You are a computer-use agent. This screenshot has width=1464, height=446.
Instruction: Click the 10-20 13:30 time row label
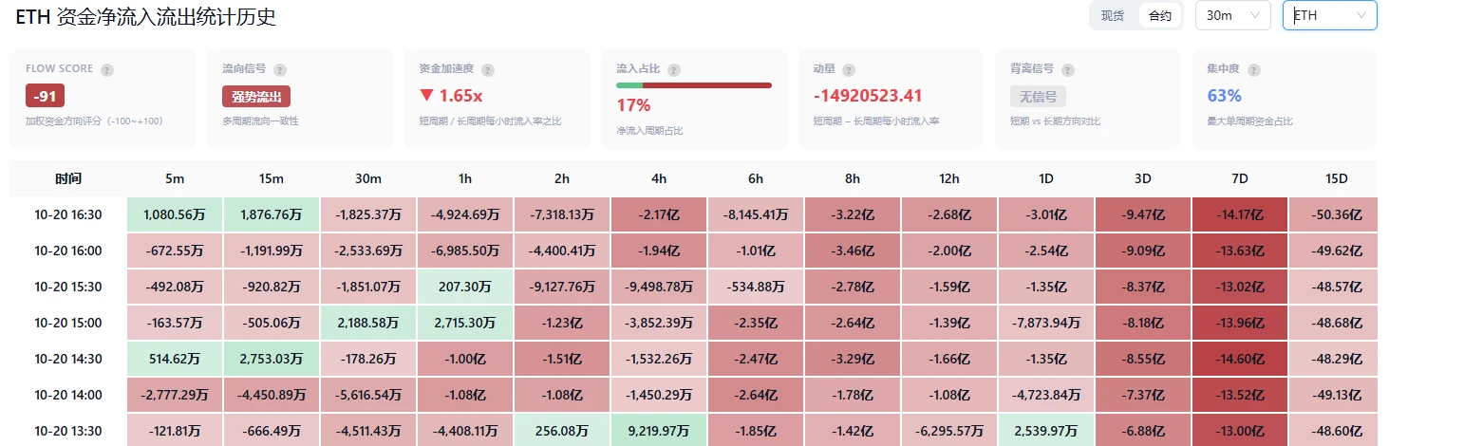pyautogui.click(x=68, y=430)
